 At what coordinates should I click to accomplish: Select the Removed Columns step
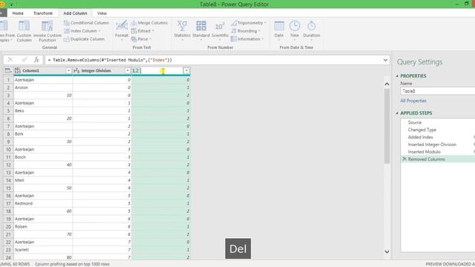426,159
